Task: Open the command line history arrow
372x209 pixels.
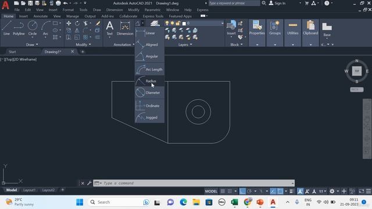Action: click(x=292, y=183)
